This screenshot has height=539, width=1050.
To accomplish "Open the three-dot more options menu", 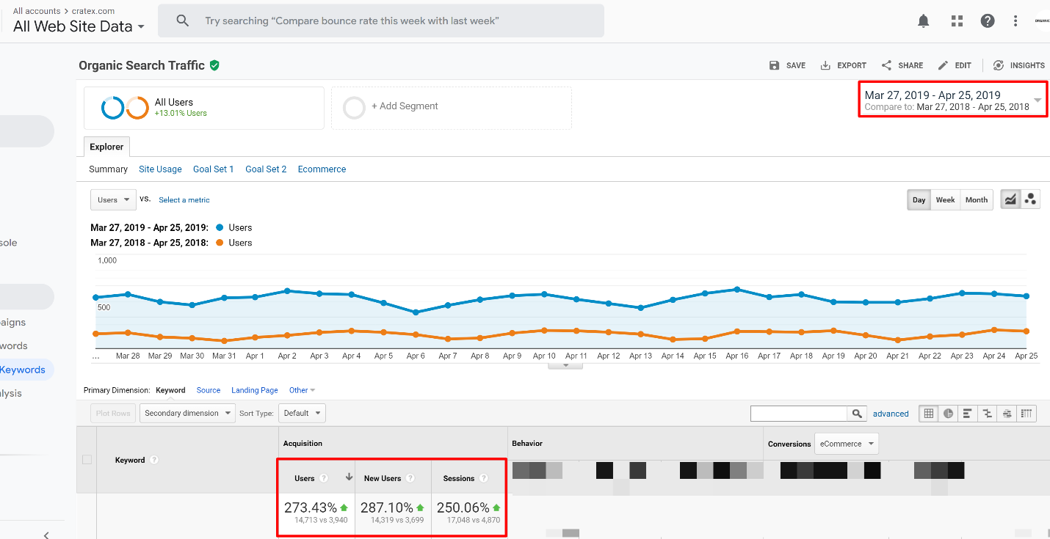I will [1015, 21].
